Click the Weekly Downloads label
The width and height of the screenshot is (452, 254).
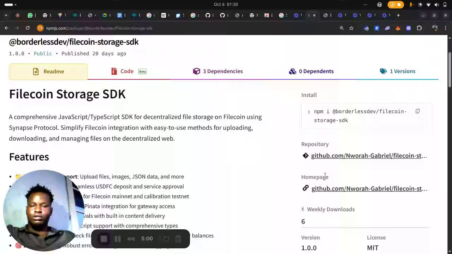(331, 209)
